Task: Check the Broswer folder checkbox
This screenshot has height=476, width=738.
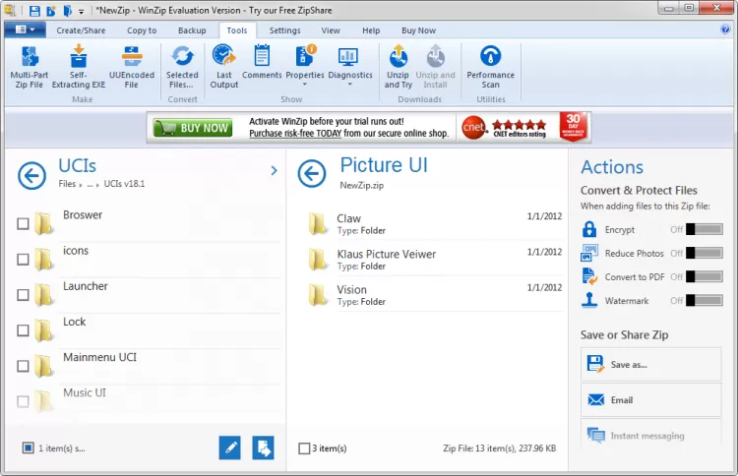Action: click(23, 223)
